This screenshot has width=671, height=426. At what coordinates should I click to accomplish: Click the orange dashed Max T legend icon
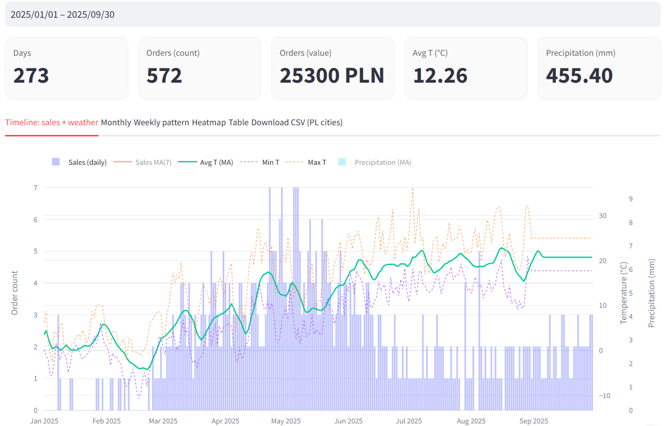294,162
